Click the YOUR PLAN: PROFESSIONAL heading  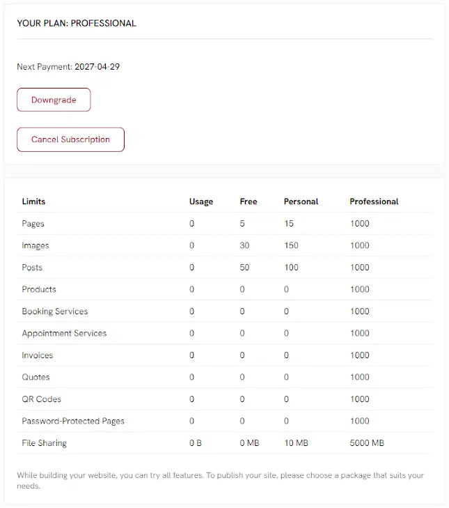point(77,23)
